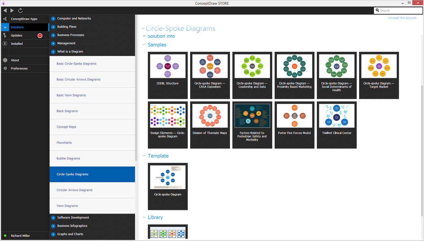The width and height of the screenshot is (424, 241).
Task: Select Bubble Diagrams solution
Action: 92,158
